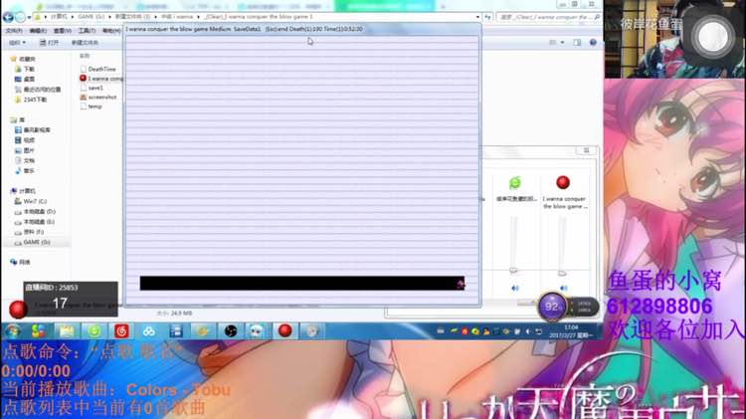This screenshot has width=746, height=419.
Task: Open the Baidu cloud icon on taskbar
Action: point(148,330)
